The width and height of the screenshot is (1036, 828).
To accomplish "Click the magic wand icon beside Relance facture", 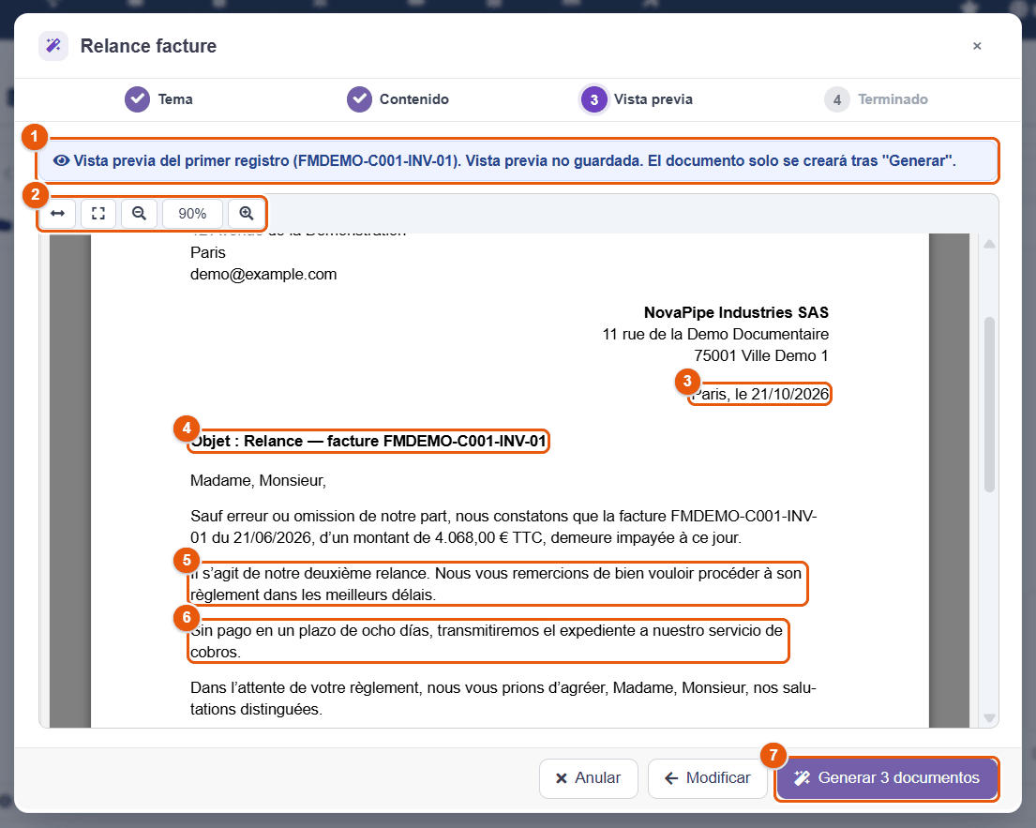I will point(53,46).
